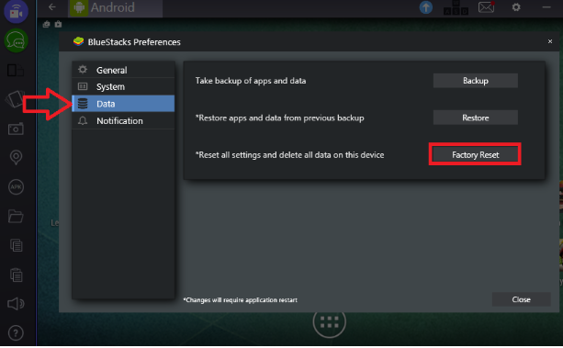Click the APK install icon
The width and height of the screenshot is (563, 348).
coord(16,186)
